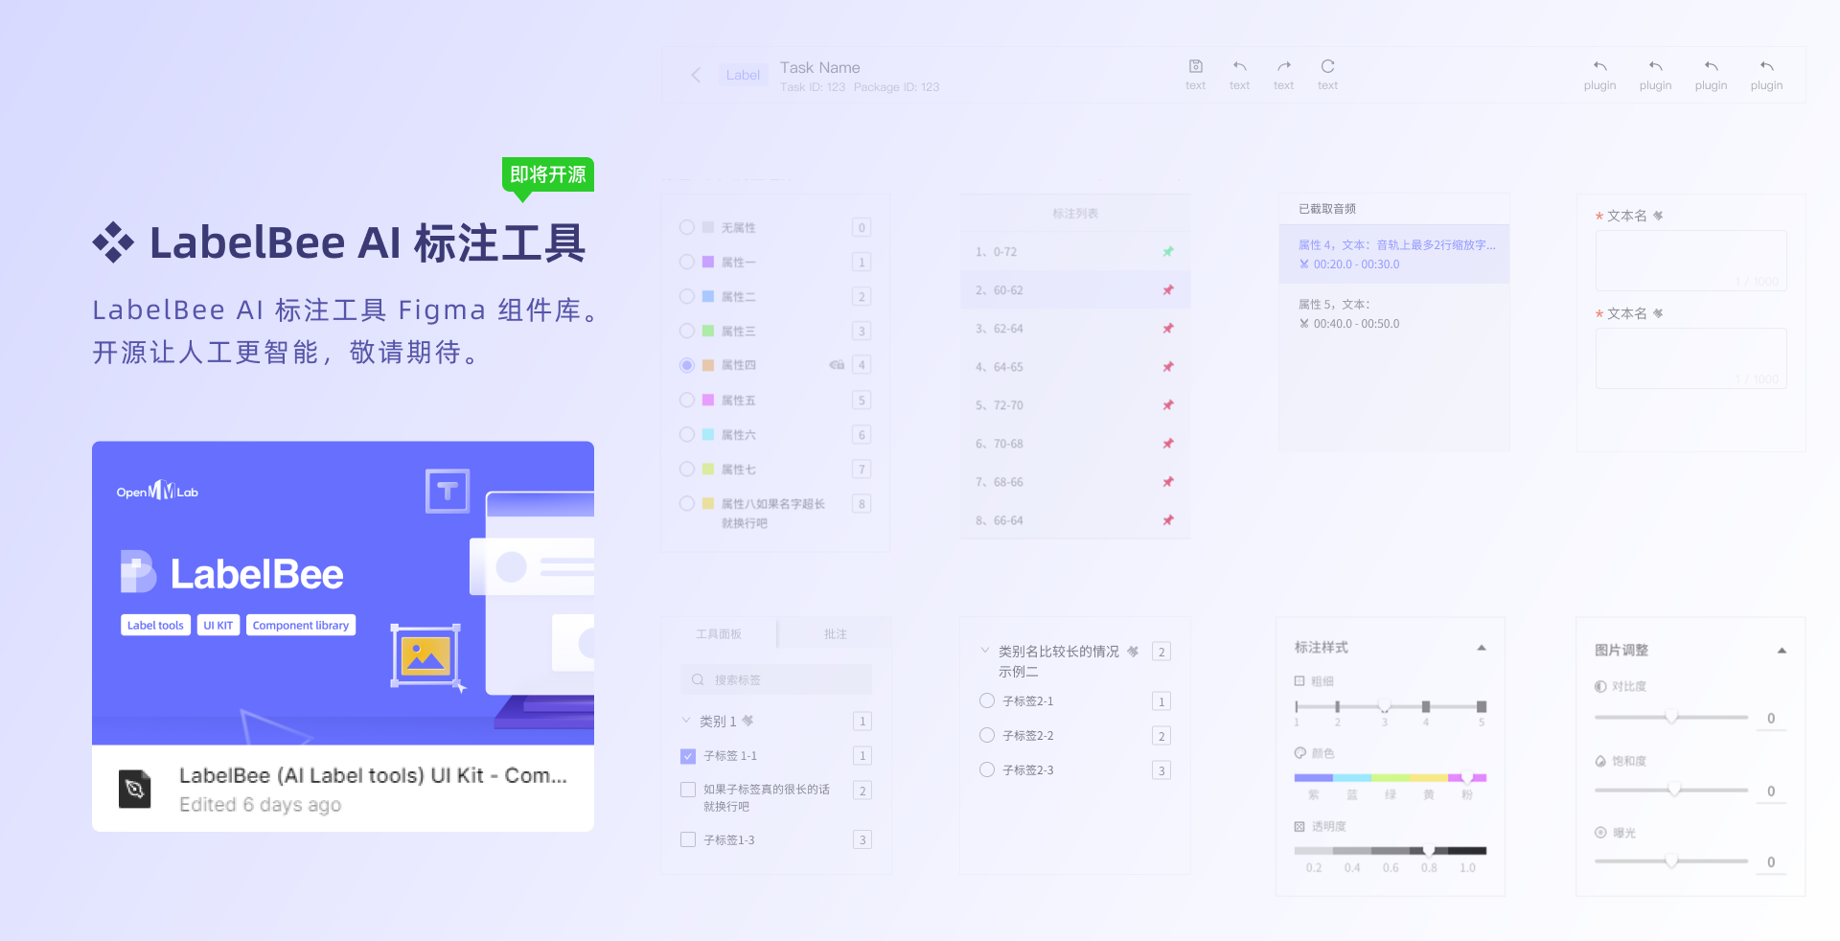Viewport: 1840px width, 941px height.
Task: Uncheck the 子标签1-1 checkbox
Action: click(x=688, y=756)
